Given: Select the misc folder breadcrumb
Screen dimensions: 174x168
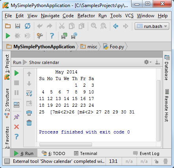Looking at the screenshot, I should point(89,47).
